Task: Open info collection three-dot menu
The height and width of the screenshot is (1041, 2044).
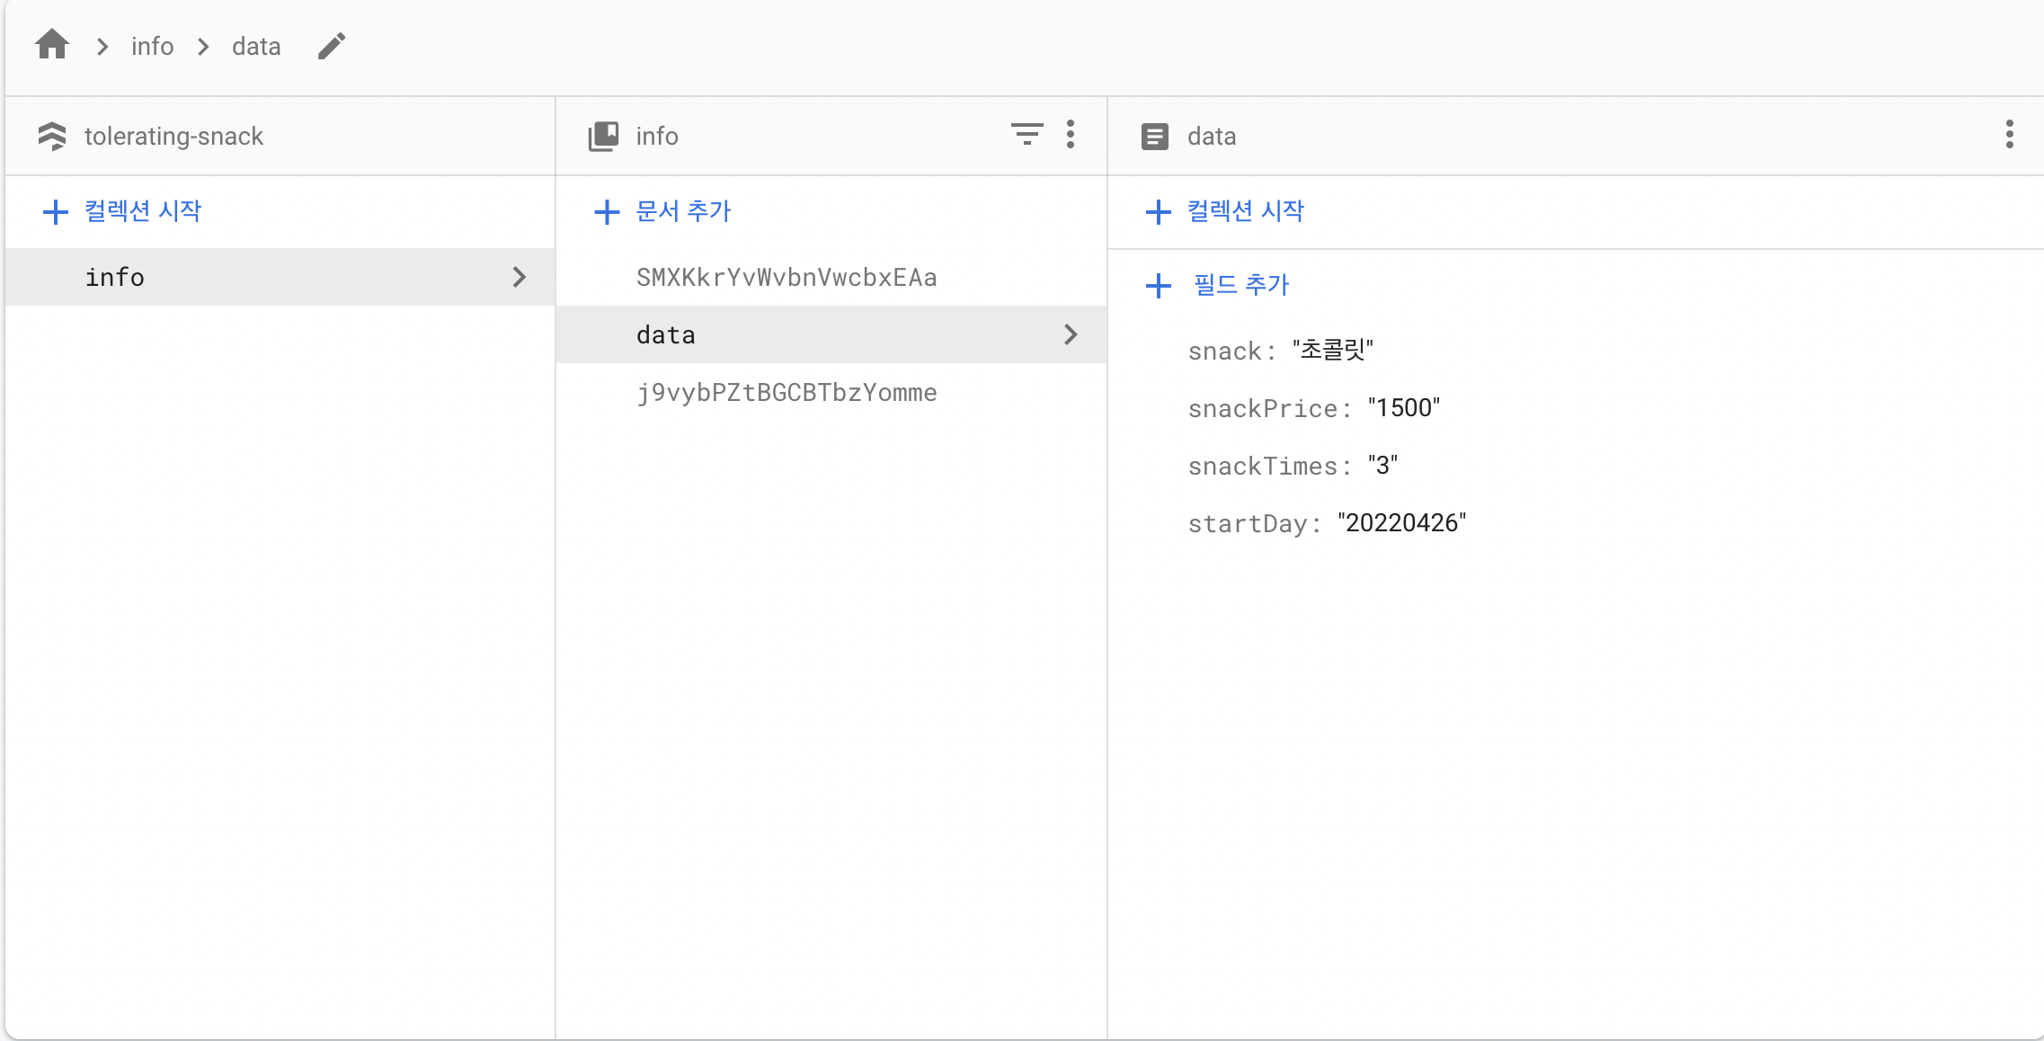Action: 1070,135
